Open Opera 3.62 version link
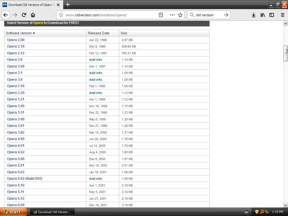This screenshot has height=216, width=288. [16, 132]
